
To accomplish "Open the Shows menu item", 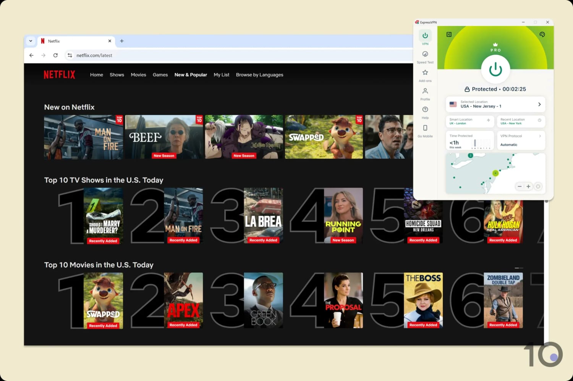I will click(x=117, y=75).
